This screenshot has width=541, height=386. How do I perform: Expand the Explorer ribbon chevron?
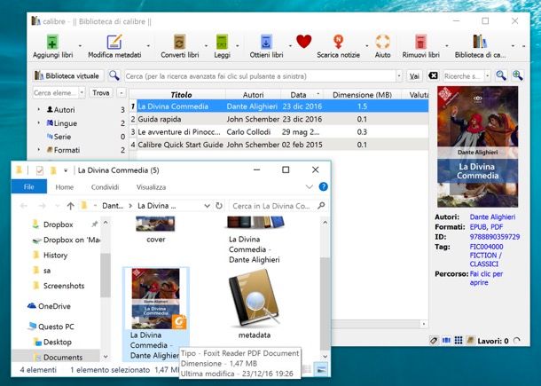(310, 186)
